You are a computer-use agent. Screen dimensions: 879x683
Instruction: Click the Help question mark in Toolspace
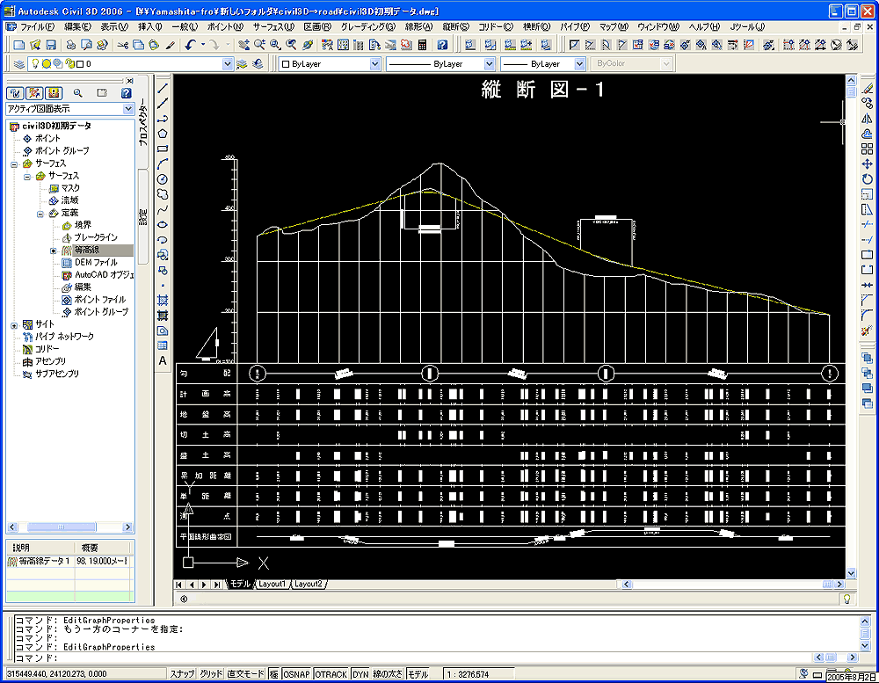click(x=126, y=92)
